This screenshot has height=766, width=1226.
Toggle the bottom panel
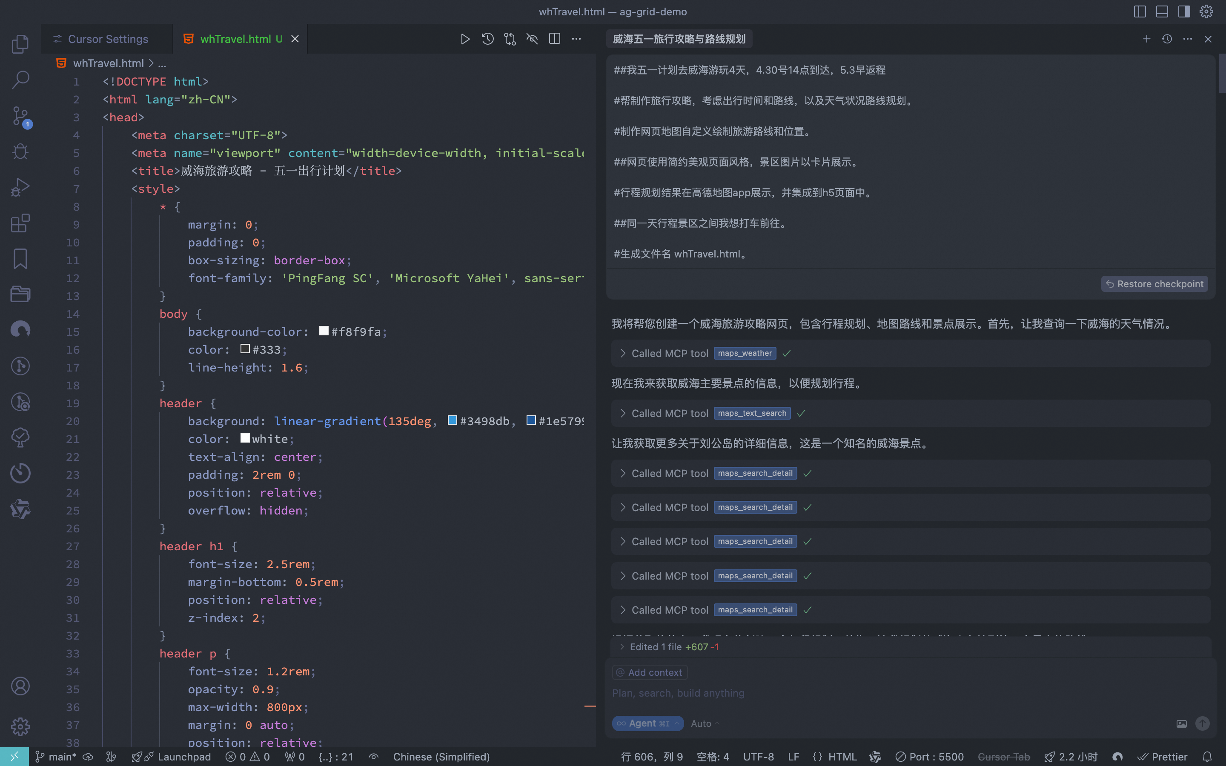[1162, 11]
